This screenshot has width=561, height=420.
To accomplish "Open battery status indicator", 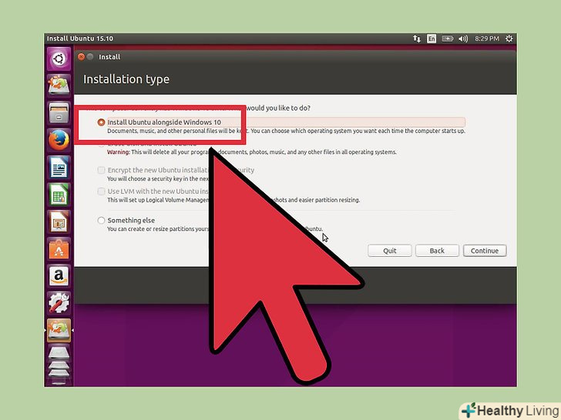I will (x=447, y=38).
